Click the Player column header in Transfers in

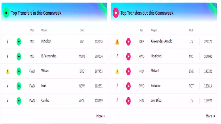[44, 30]
